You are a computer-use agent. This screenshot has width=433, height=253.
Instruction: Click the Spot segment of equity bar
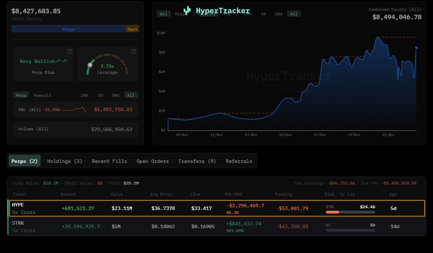pyautogui.click(x=132, y=29)
